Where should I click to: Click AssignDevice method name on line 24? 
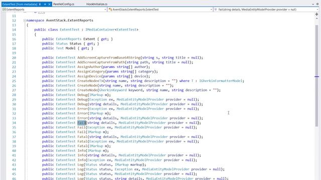point(89,76)
